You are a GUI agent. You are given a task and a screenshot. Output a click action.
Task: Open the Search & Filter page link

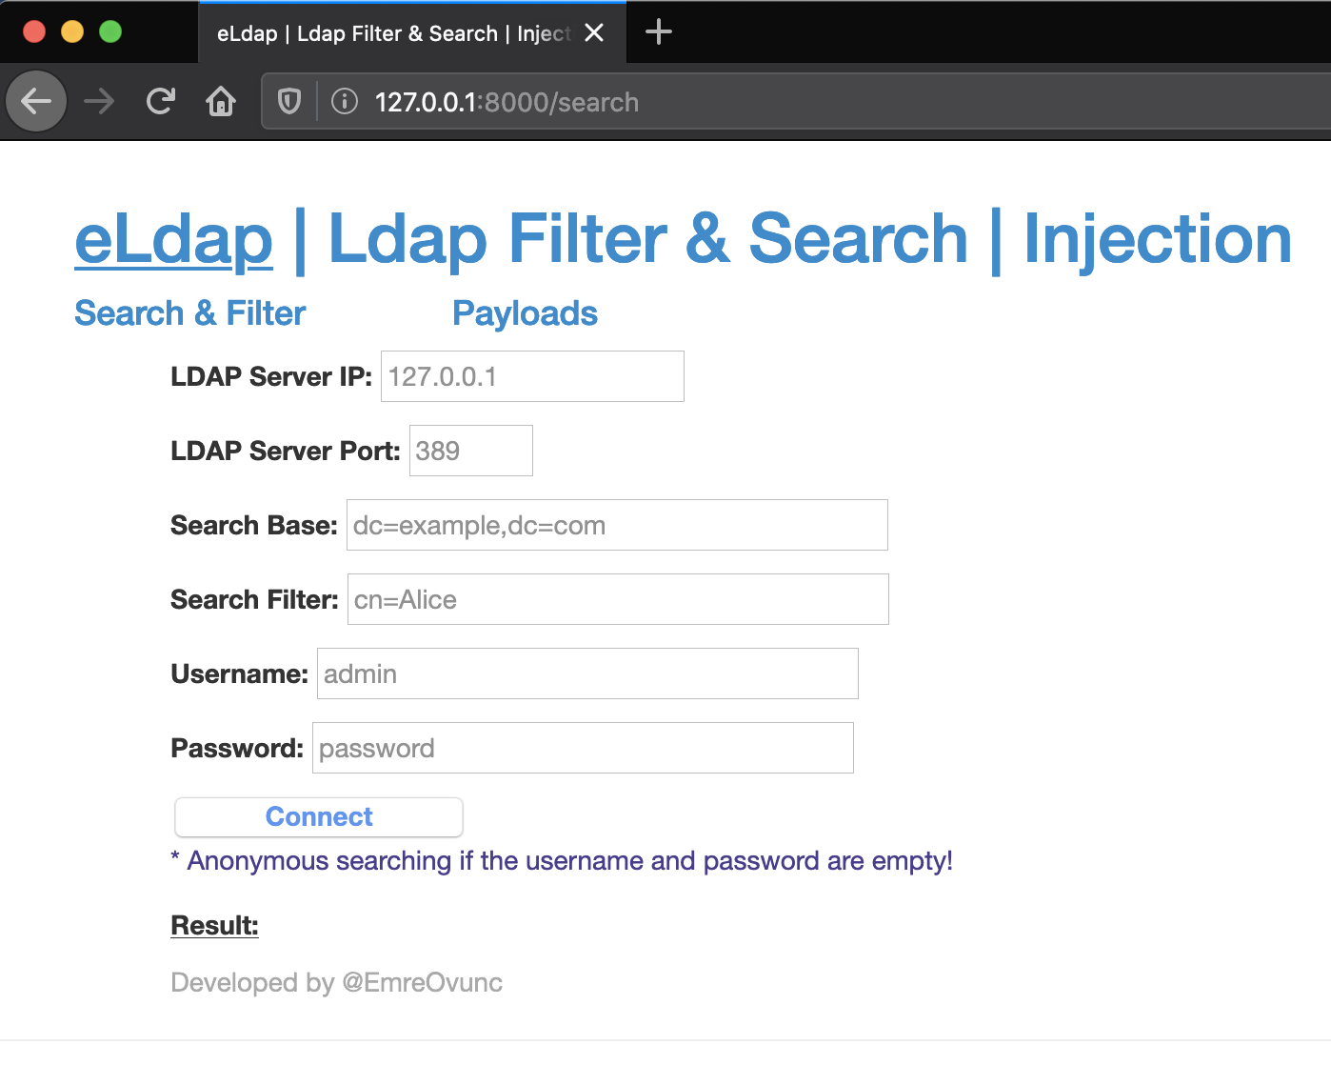coord(190,313)
